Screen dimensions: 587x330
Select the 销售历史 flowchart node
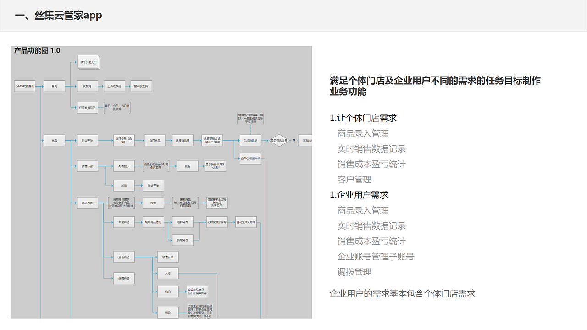point(87,166)
